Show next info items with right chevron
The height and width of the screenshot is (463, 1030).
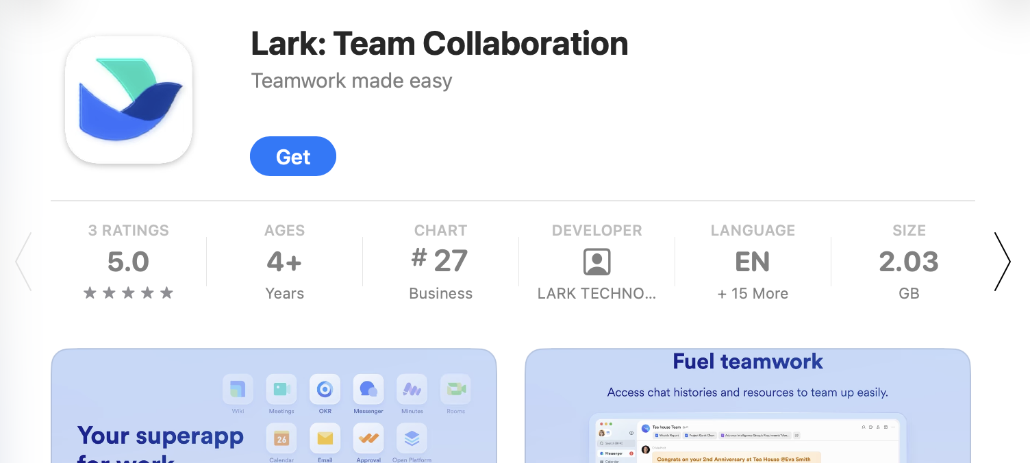point(1002,262)
